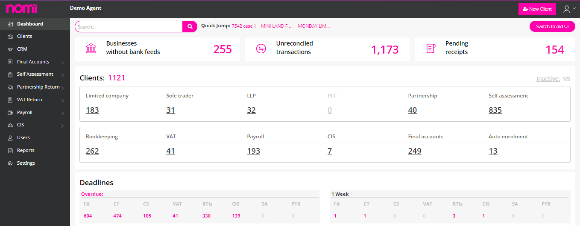Jump to MONDAY LIM... quick link
The width and height of the screenshot is (580, 226).
[314, 26]
